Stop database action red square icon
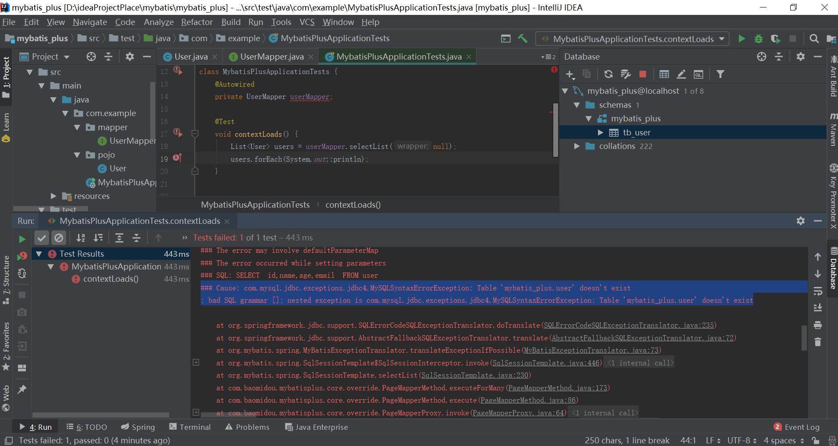The width and height of the screenshot is (838, 446). tap(643, 74)
